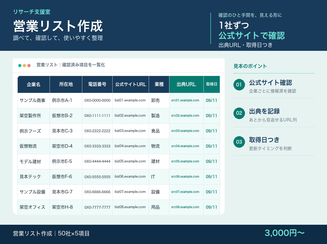Click the 09/11 date in サンプル商事 row
This screenshot has width=327, height=244.
(x=211, y=101)
